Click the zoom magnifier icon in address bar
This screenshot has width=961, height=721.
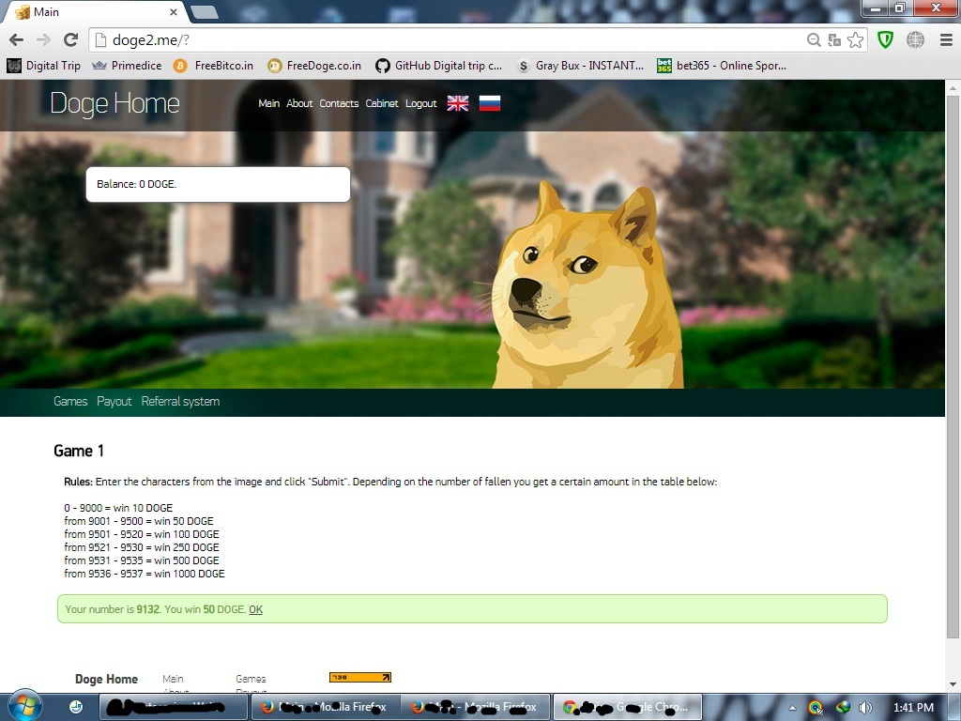click(x=814, y=39)
